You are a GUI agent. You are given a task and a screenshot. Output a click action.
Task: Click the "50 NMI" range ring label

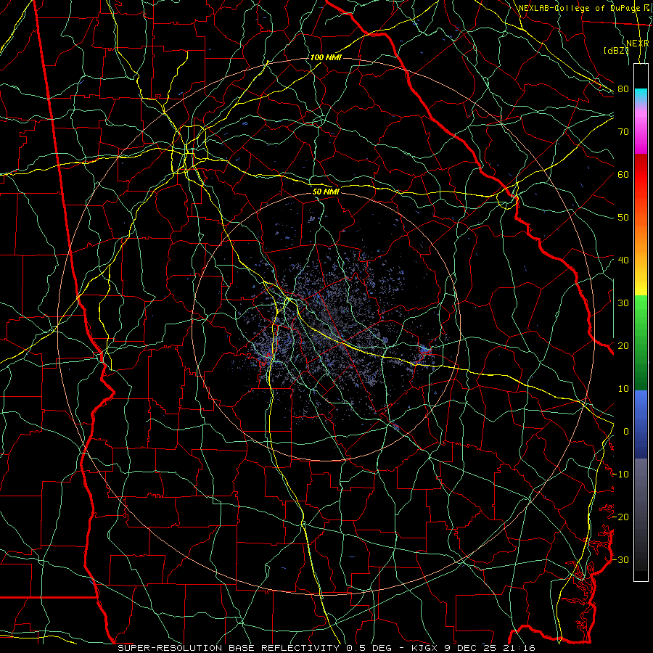(x=326, y=192)
